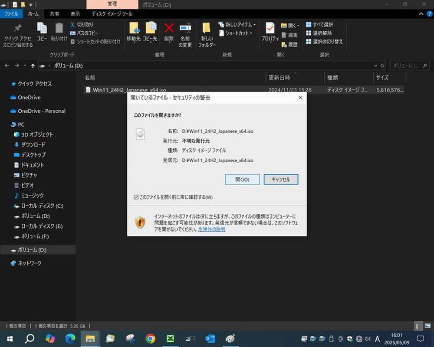Click the Rename (名前の変更) icon
The width and height of the screenshot is (434, 347).
click(185, 28)
